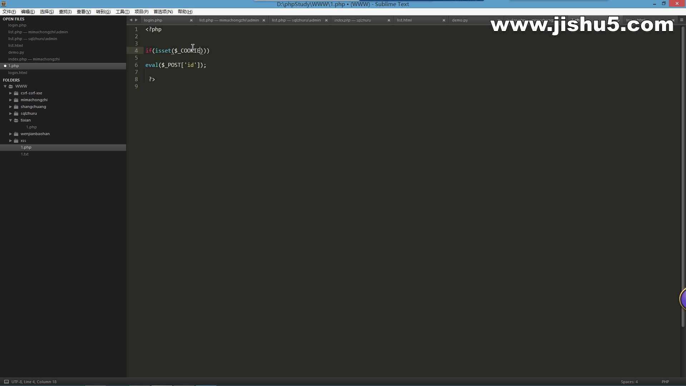Screen dimensions: 686x386
Task: Click the editor vertical scrollbar
Action: [683, 177]
